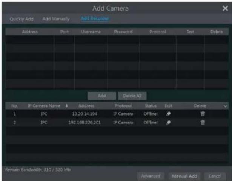
Task: Close the Add Camera dialog
Action: 225,8
